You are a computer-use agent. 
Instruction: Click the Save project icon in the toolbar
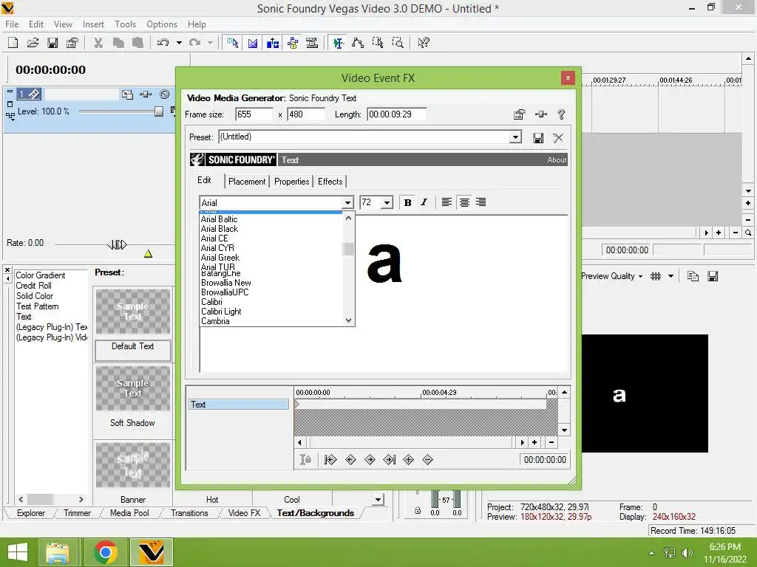click(52, 43)
